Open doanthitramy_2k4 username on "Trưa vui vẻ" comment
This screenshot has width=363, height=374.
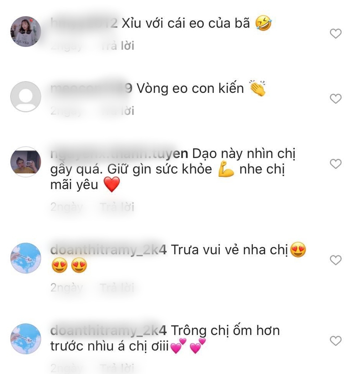click(x=108, y=250)
